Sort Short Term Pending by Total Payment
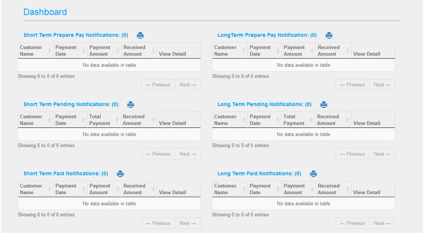 (x=104, y=120)
